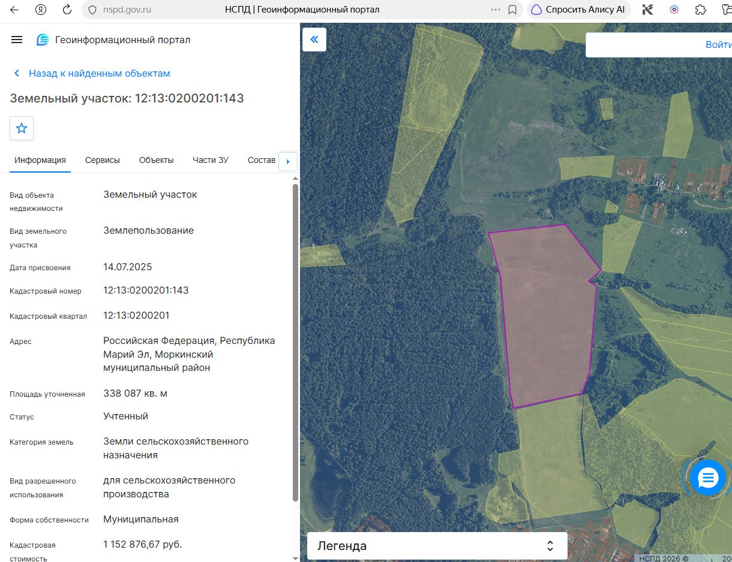
Task: Open the red-blue round extension icon
Action: point(674,10)
